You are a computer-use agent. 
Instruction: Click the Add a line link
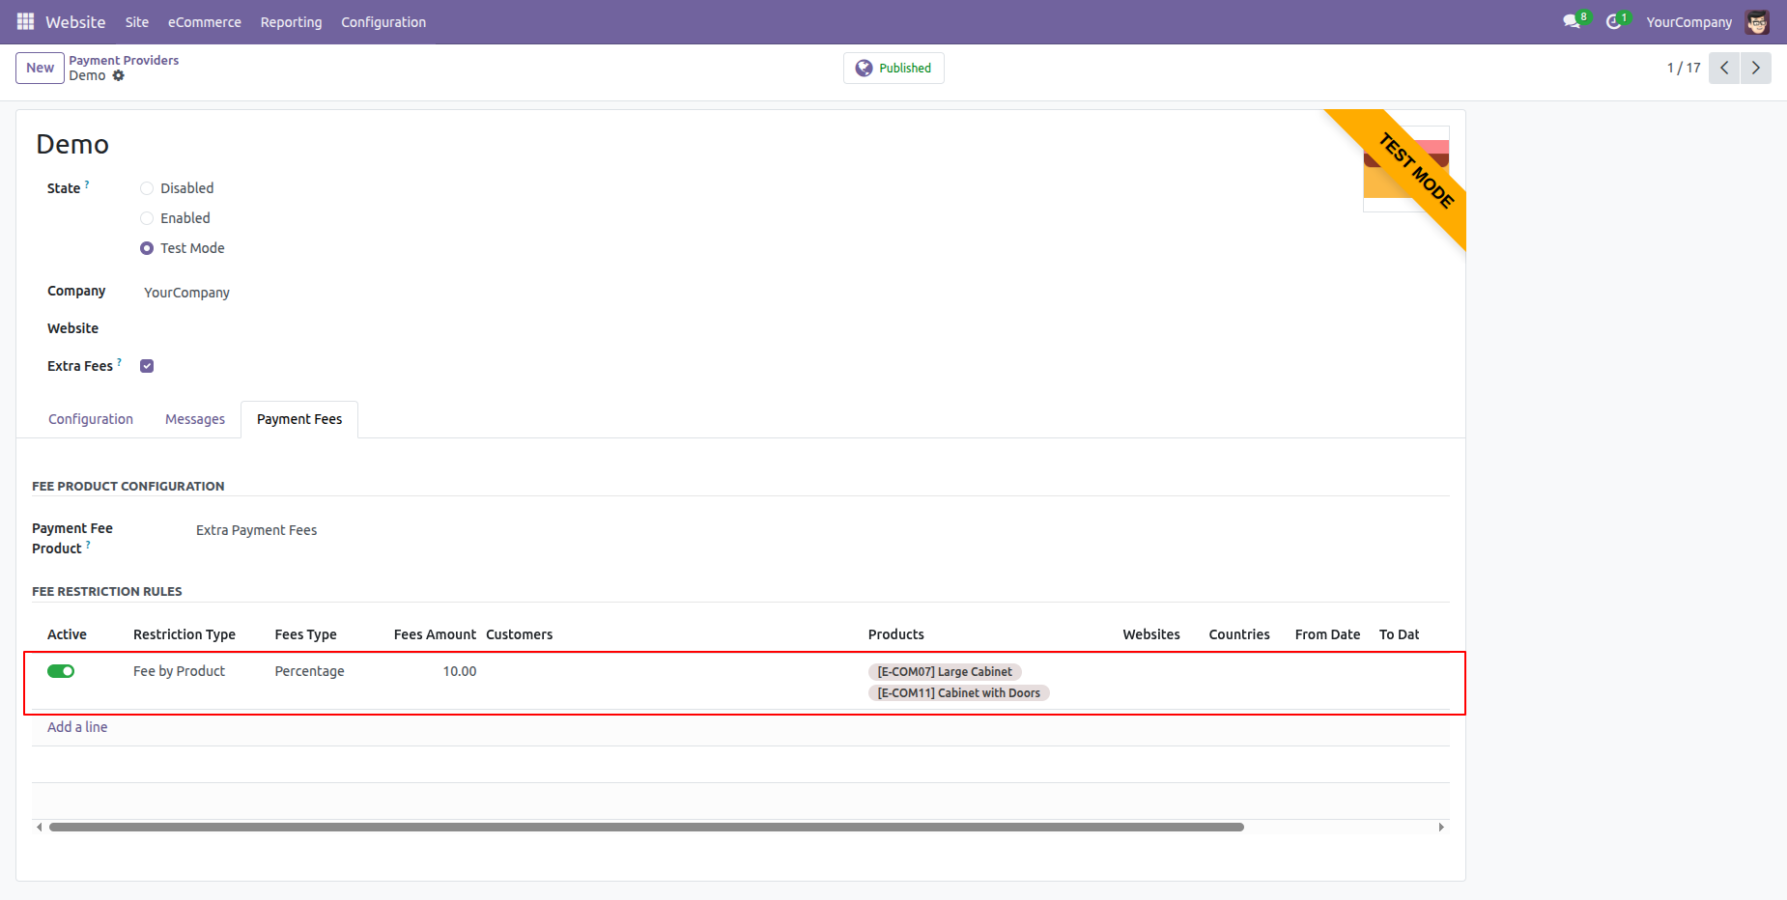pyautogui.click(x=77, y=727)
